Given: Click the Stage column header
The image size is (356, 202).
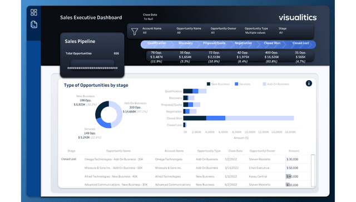Looking at the screenshot, I should [x=71, y=151].
